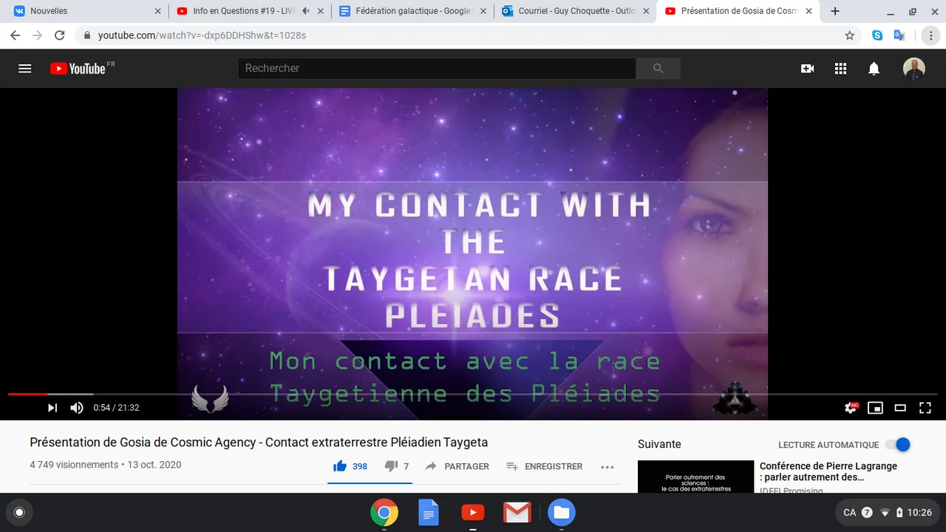Close the Info en Questions #19 tab
Viewport: 946px width, 532px height.
pos(321,11)
